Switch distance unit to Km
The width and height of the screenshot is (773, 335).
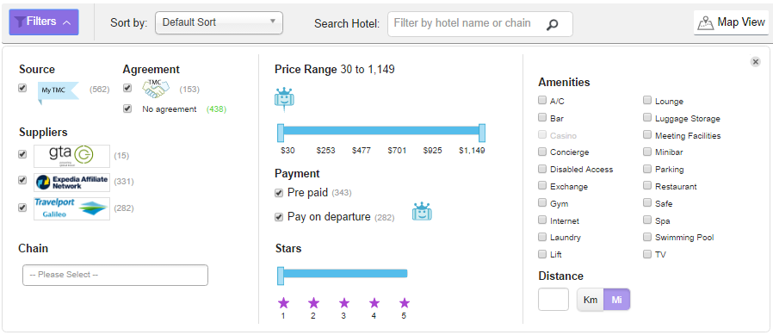click(591, 300)
